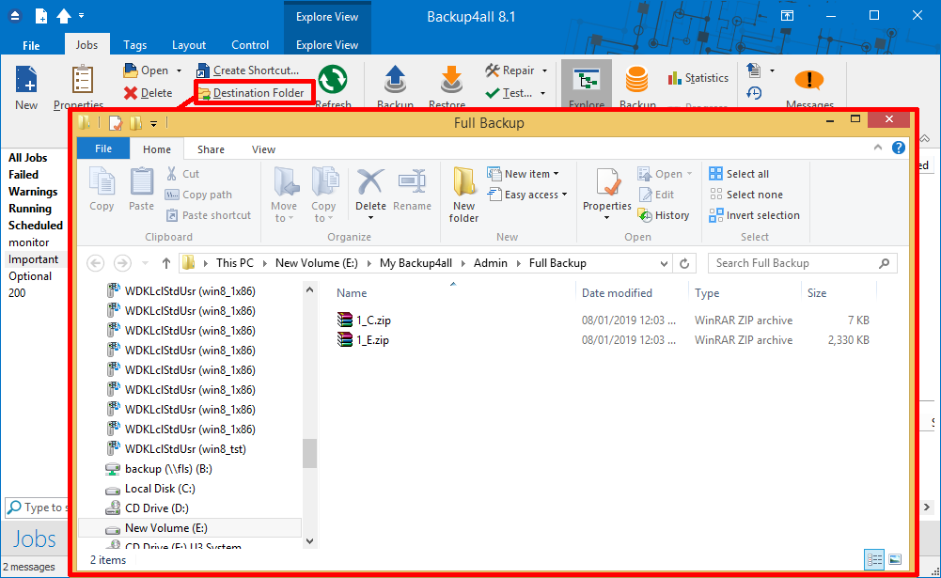The width and height of the screenshot is (941, 578).
Task: Switch to details view layout
Action: (x=874, y=559)
